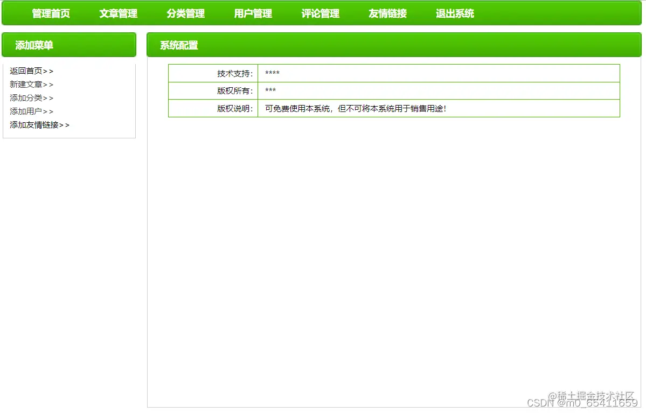The height and width of the screenshot is (413, 646).
Task: Click the 版权说明: label cell
Action: 213,108
